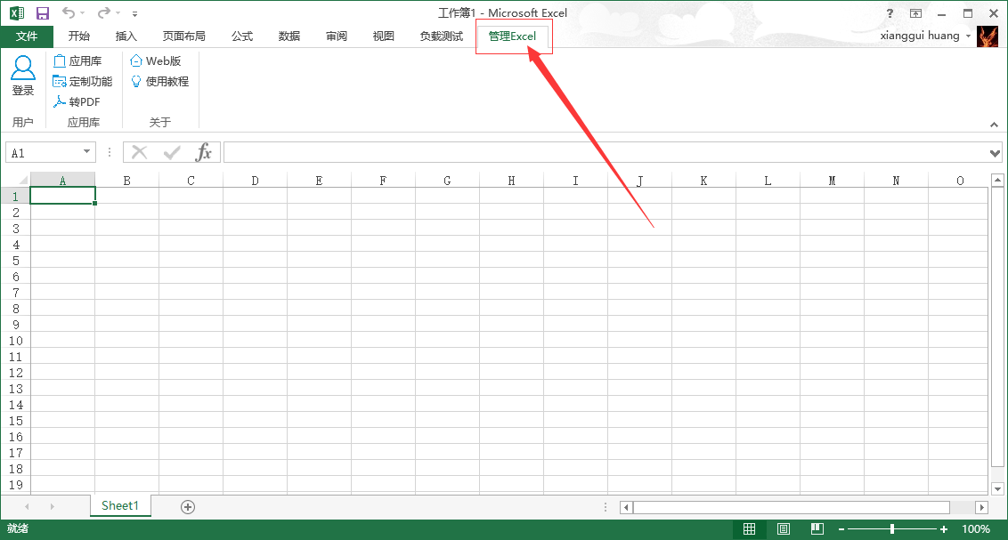Switch to the 开始 Home tab

point(79,36)
